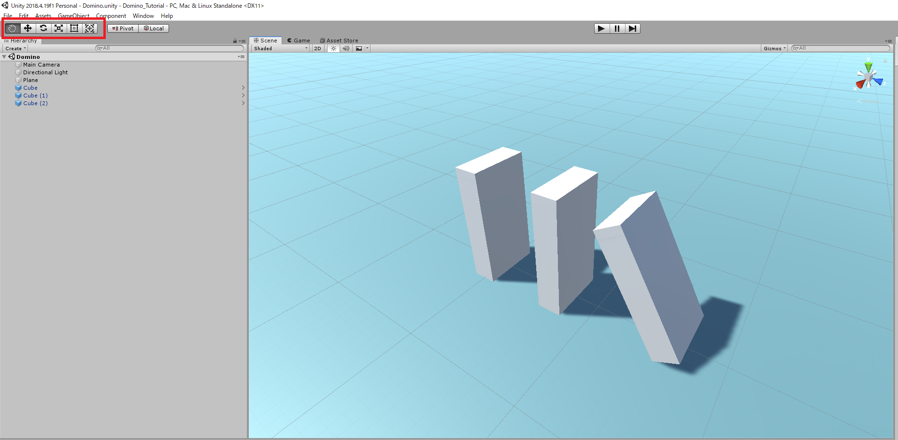Open the Help menu

point(167,16)
